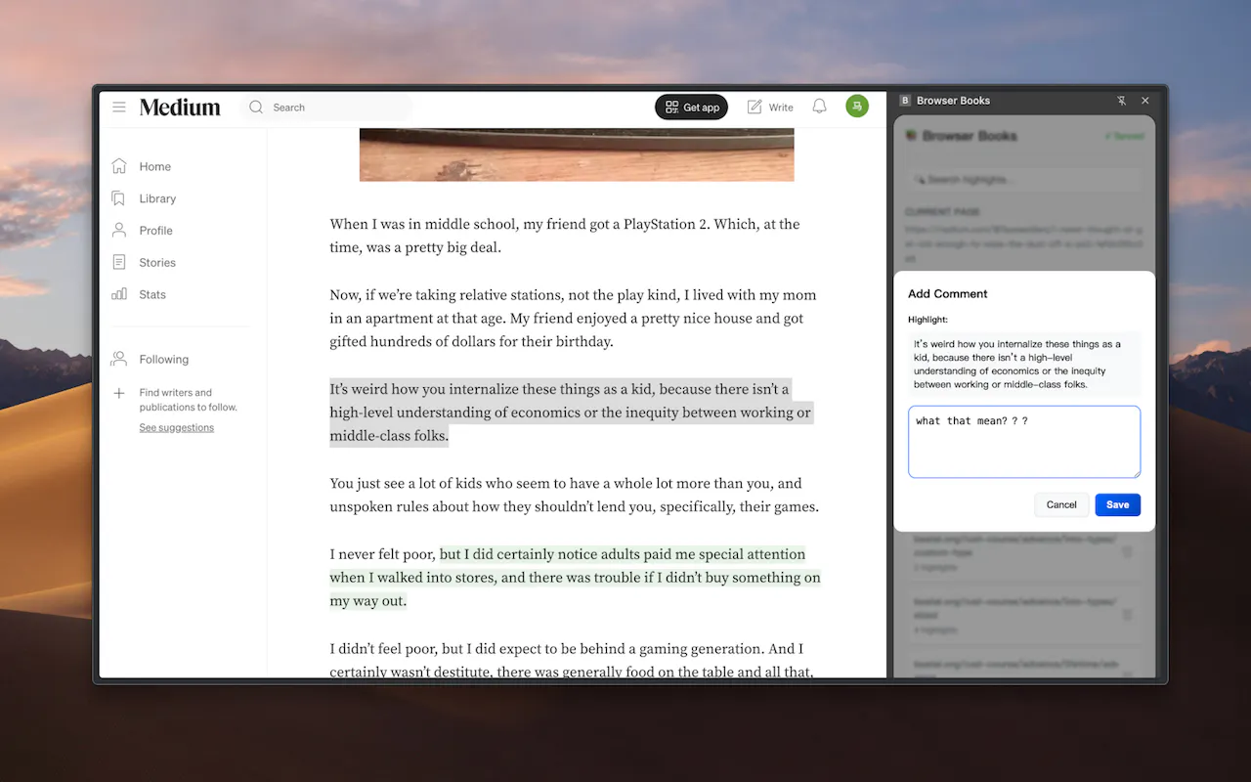Click into the comment text box
The image size is (1251, 782).
[x=1024, y=442]
